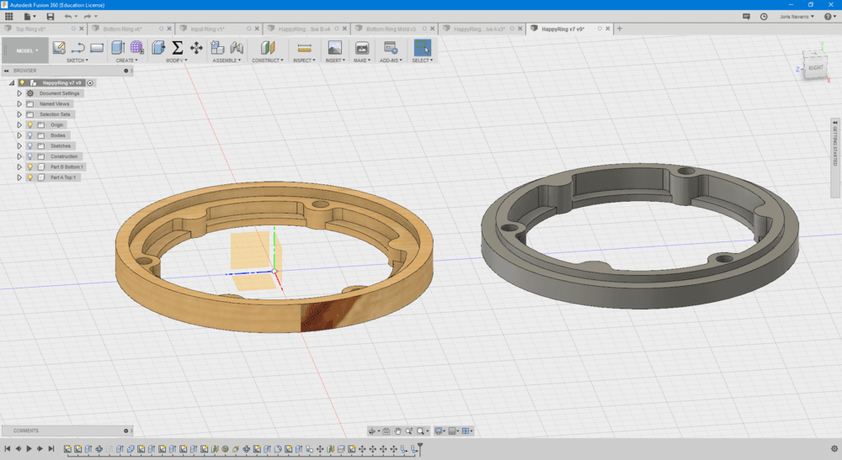Toggle visibility lightbulb for Bodies folder

tap(29, 135)
